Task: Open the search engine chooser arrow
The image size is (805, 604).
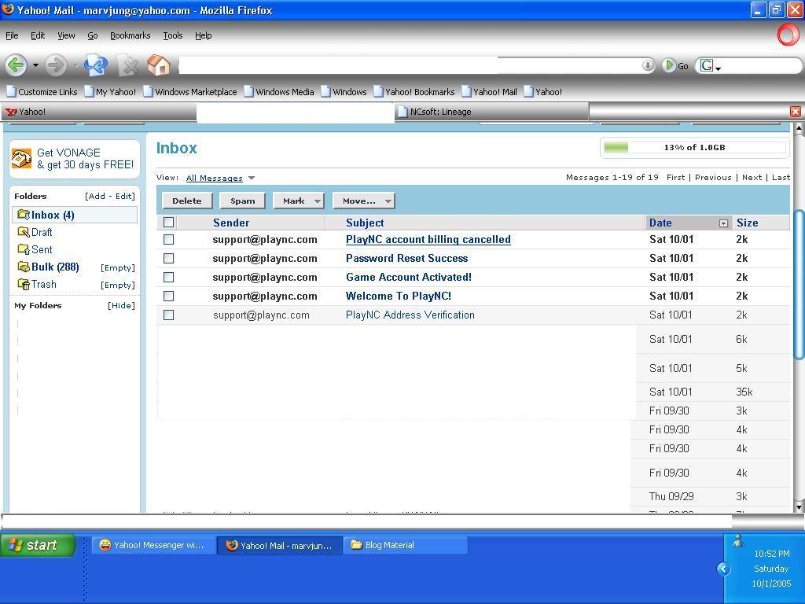Action: point(719,68)
